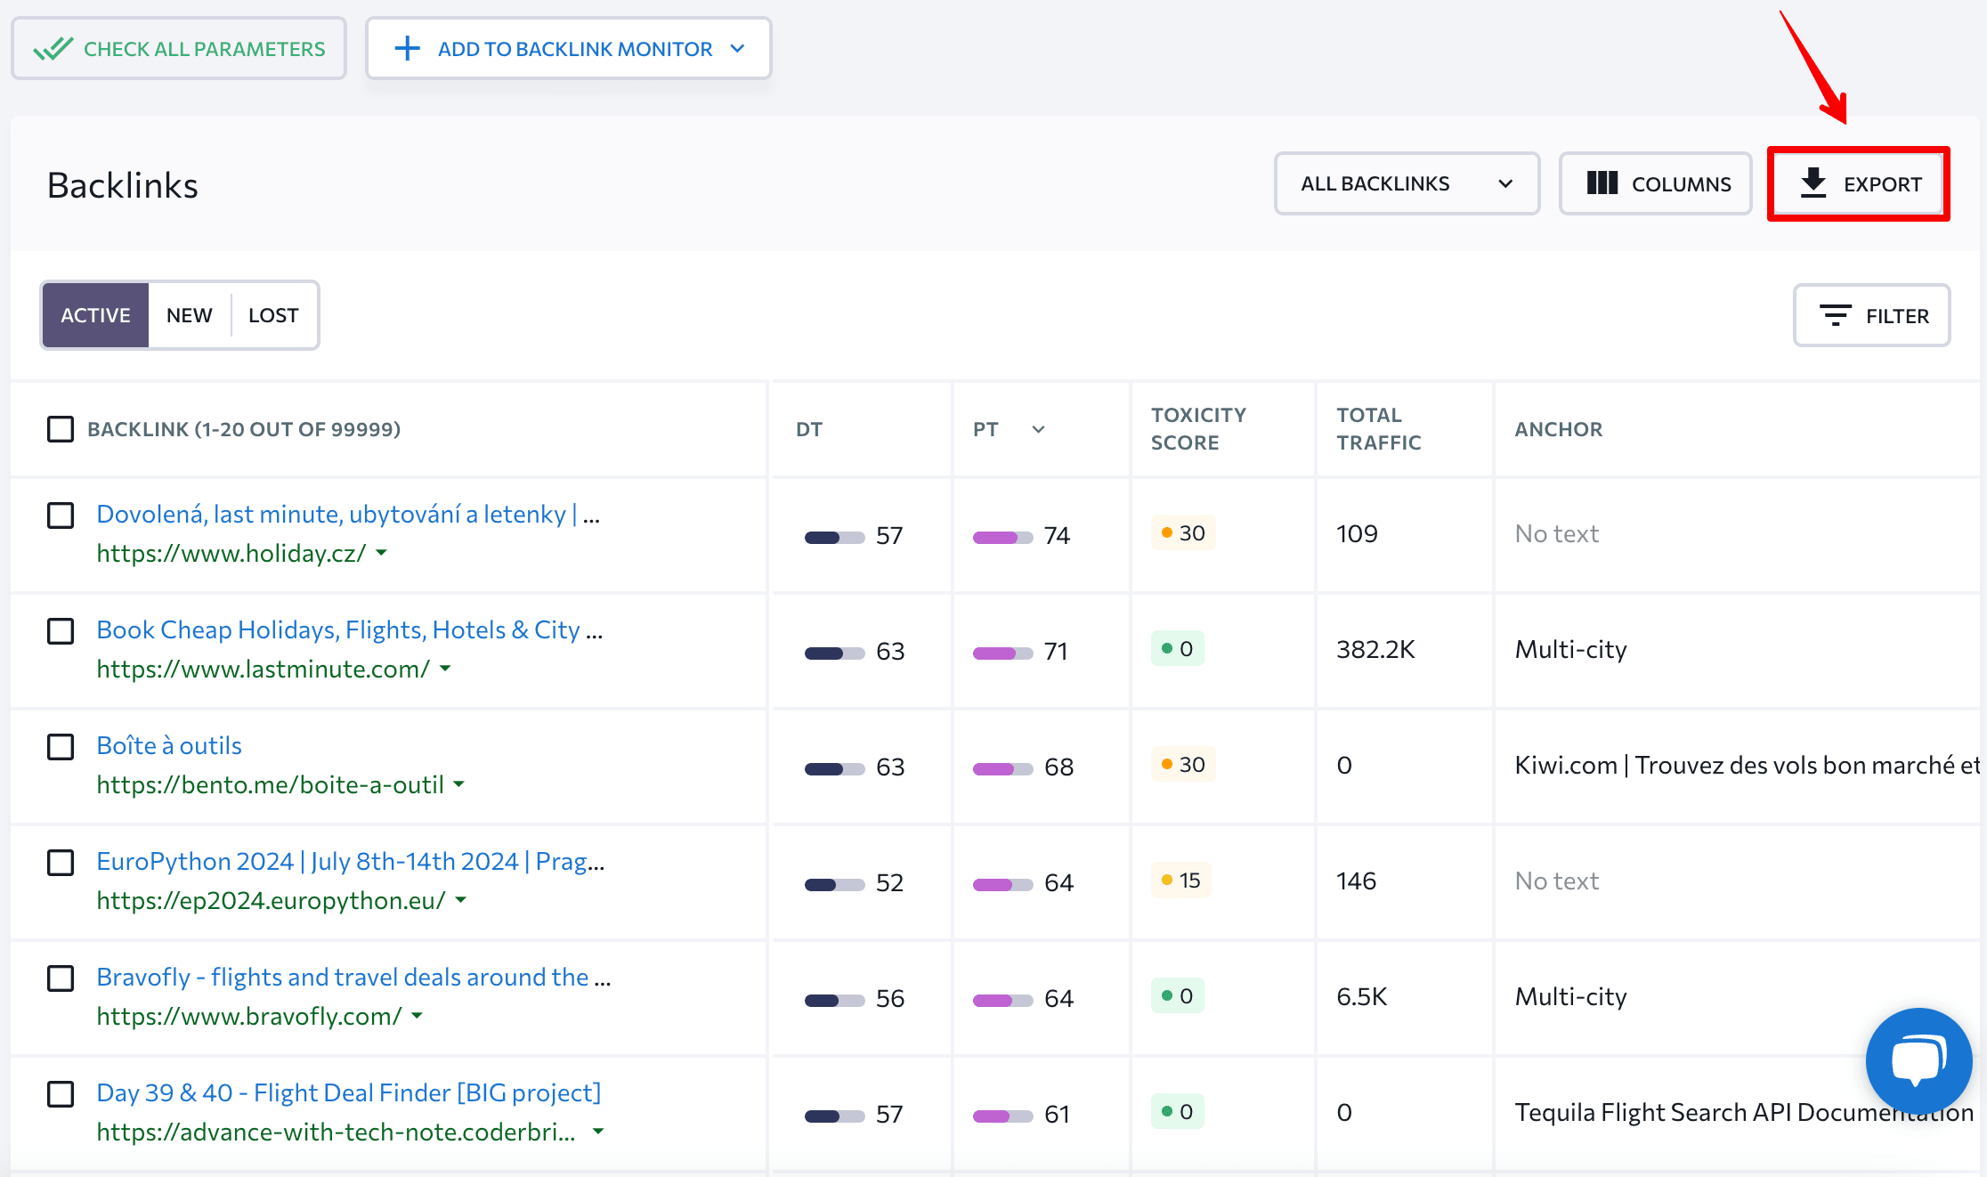Click the Backlinks section heading

coord(122,185)
